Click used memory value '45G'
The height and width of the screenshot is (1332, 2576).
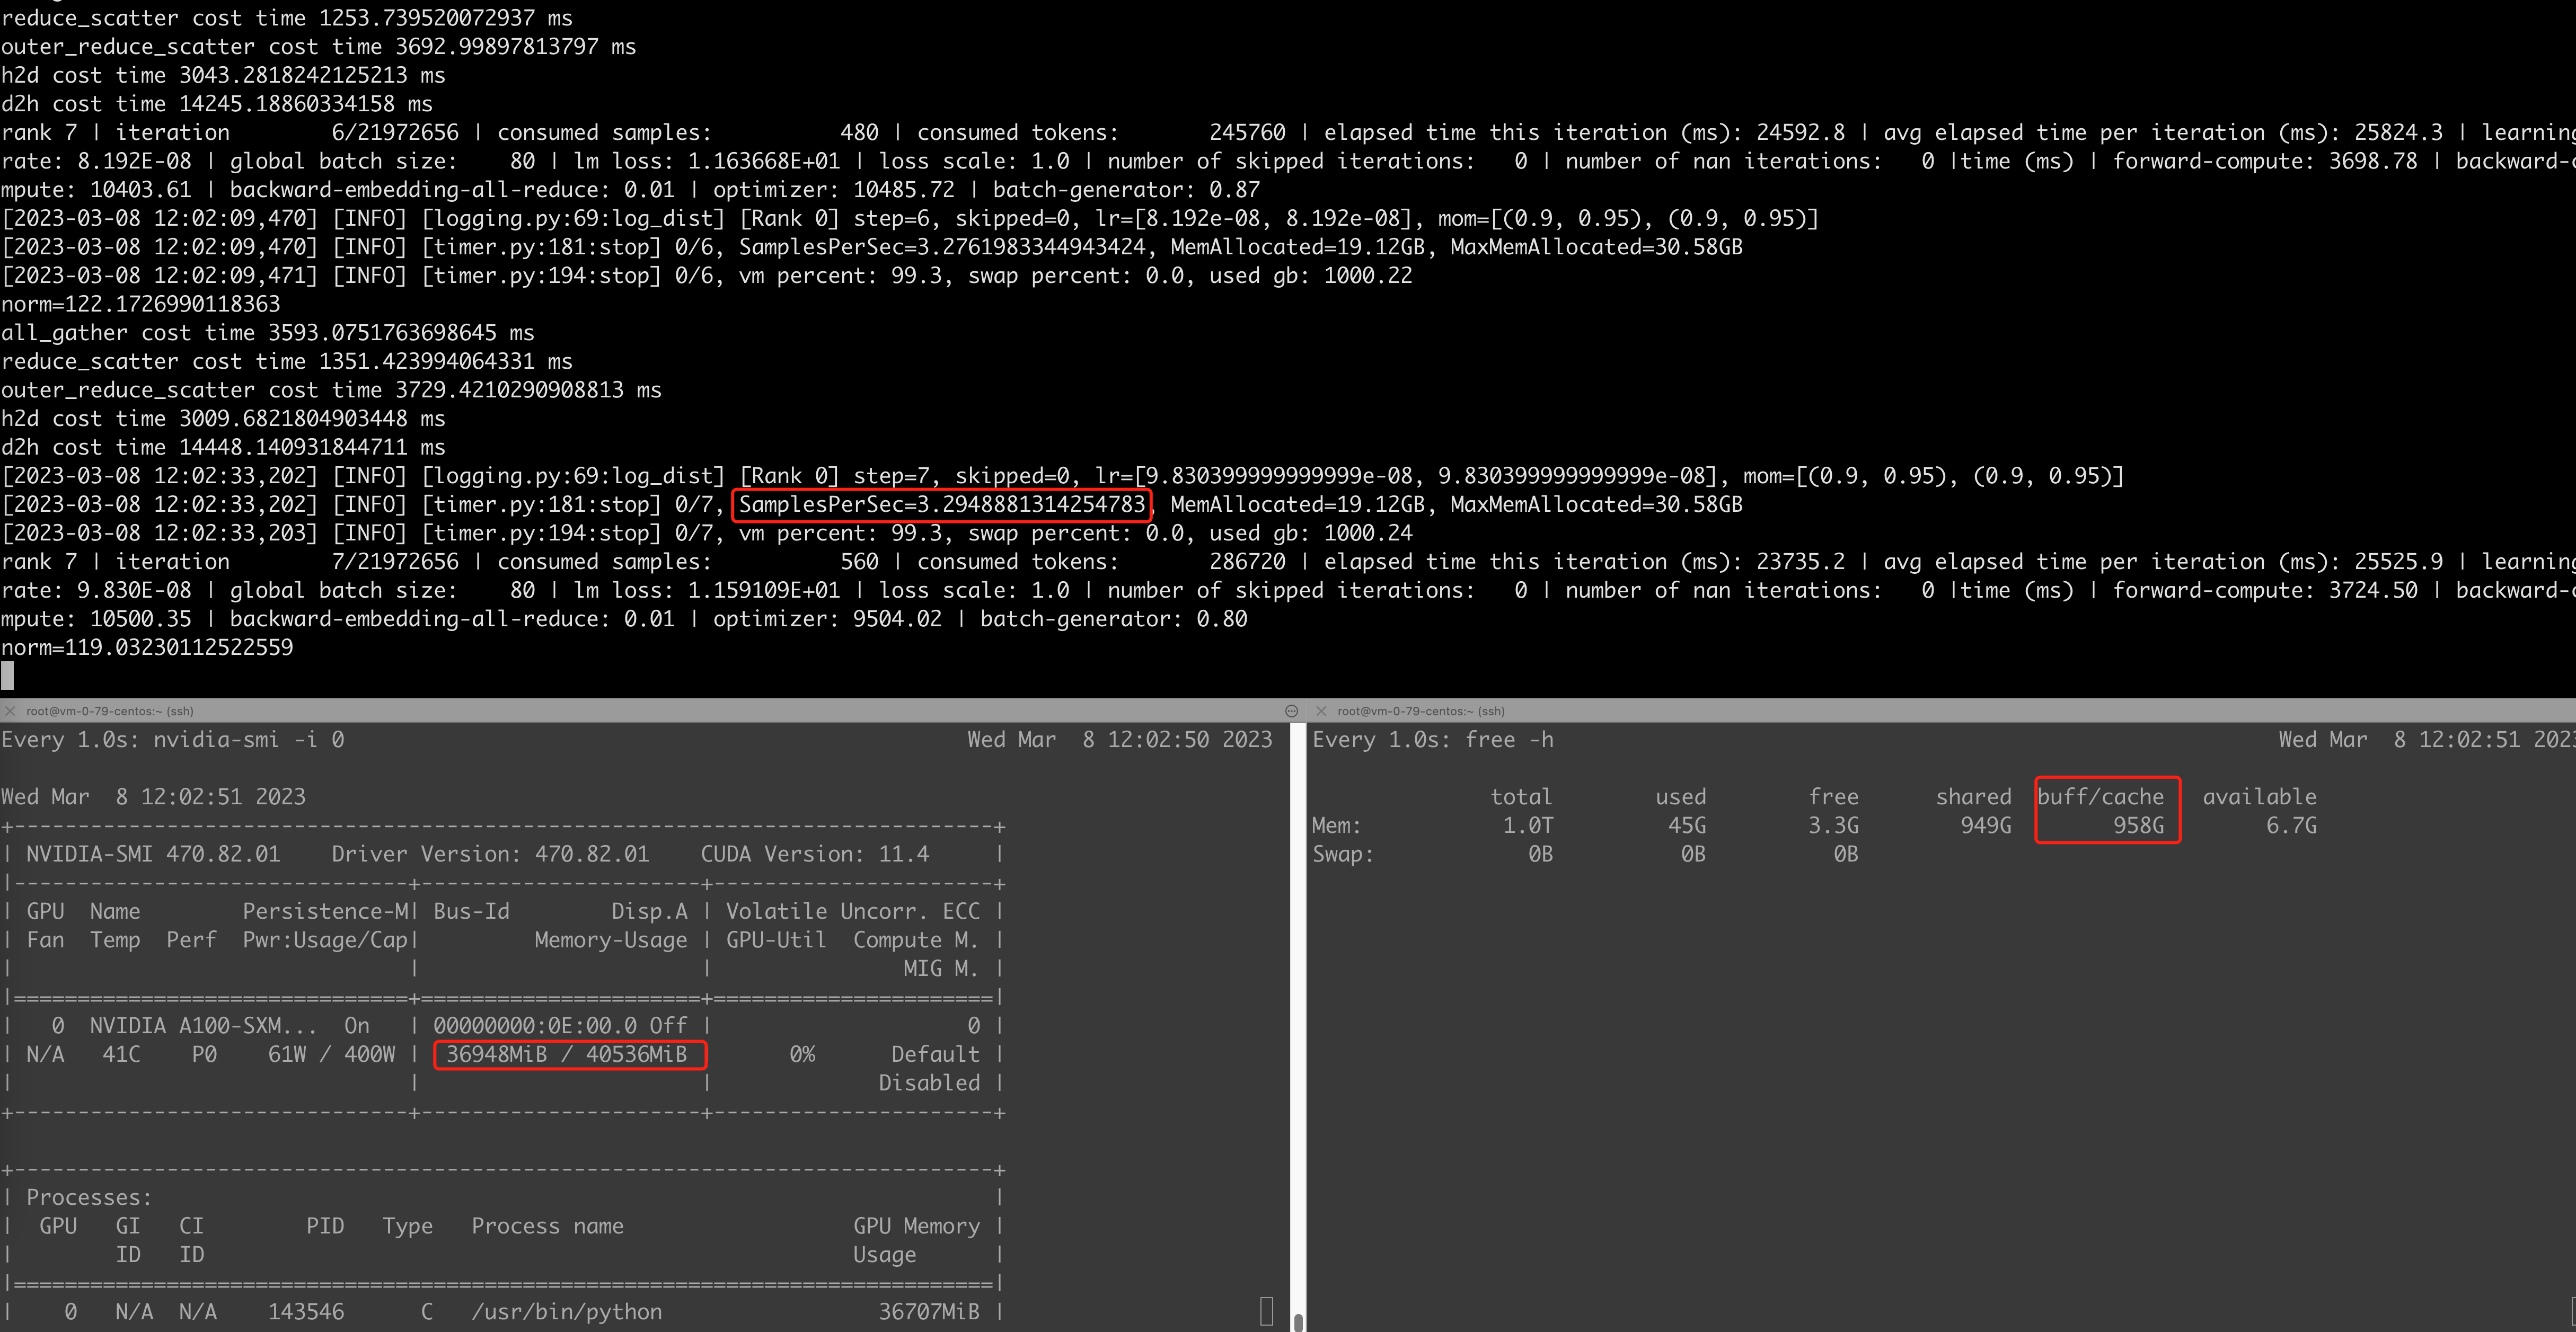[1687, 827]
